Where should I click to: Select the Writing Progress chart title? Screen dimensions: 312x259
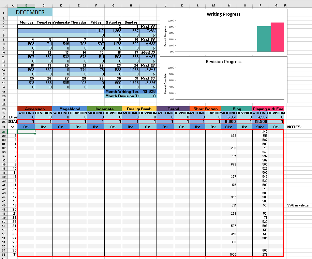tap(223, 14)
